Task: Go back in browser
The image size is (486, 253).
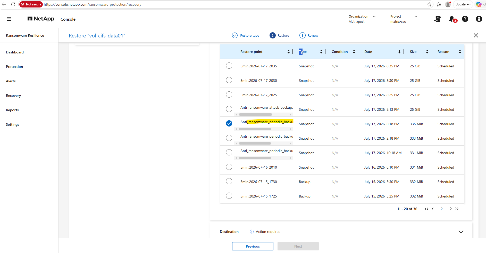Action: click(4, 4)
